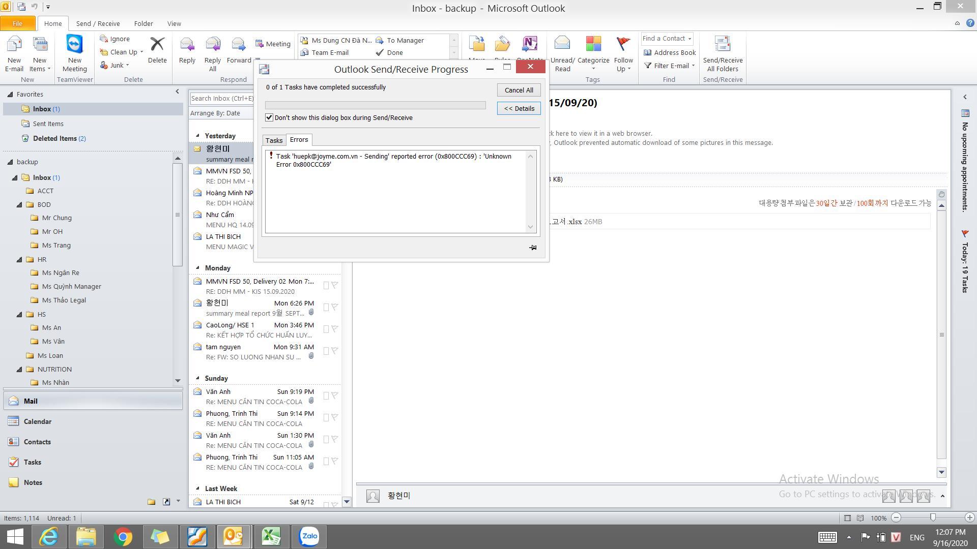Image resolution: width=977 pixels, height=549 pixels.
Task: Toggle flag on MMVN FSD Monday email
Action: [x=335, y=285]
